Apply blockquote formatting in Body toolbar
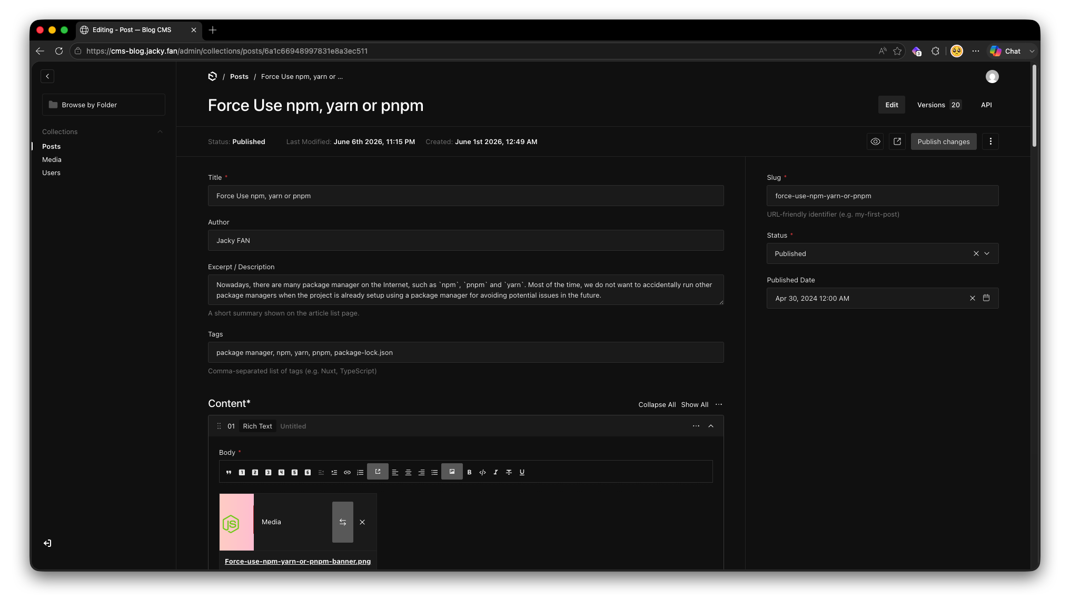Screen dimensions: 1070x611 [229, 472]
